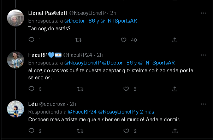Open more options on FacuRP's tweet
The height and width of the screenshot is (140, 213).
(x=203, y=55)
